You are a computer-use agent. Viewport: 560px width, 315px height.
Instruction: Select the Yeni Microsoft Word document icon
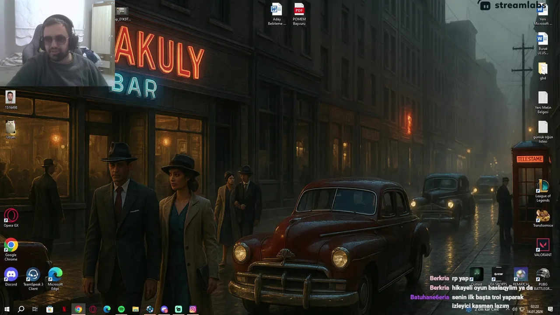[x=542, y=14]
